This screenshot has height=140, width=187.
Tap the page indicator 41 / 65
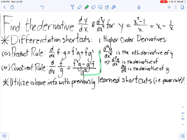click(x=183, y=116)
